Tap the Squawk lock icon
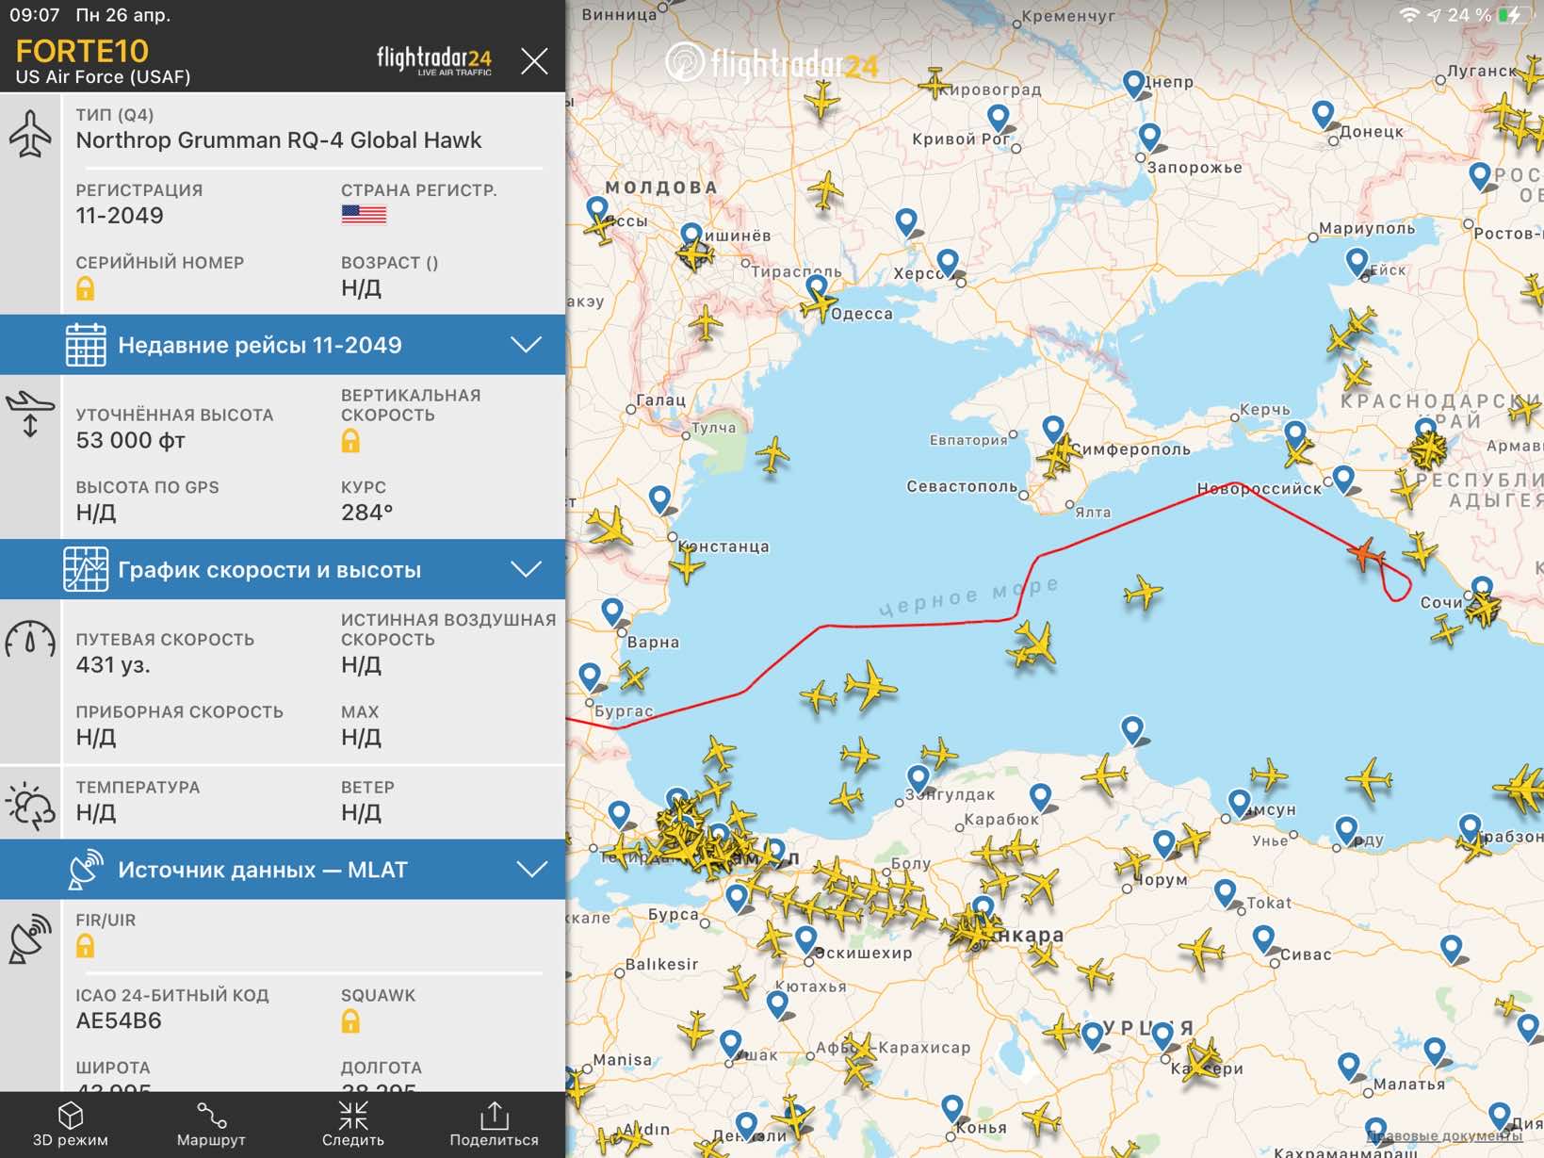Image resolution: width=1544 pixels, height=1158 pixels. point(350,1020)
